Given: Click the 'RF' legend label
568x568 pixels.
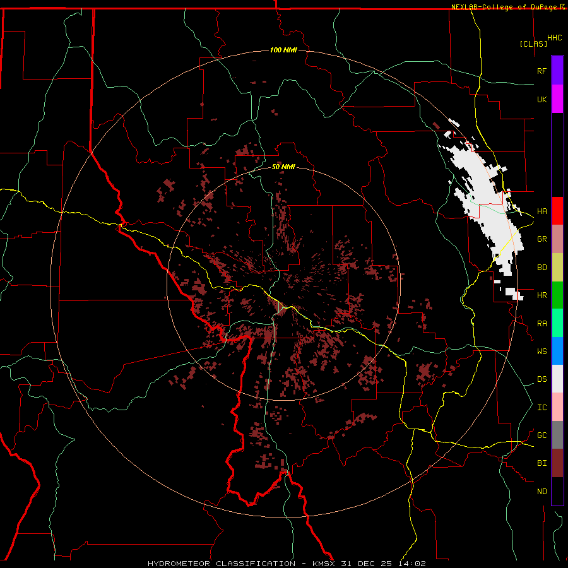Looking at the screenshot, I should pos(541,71).
